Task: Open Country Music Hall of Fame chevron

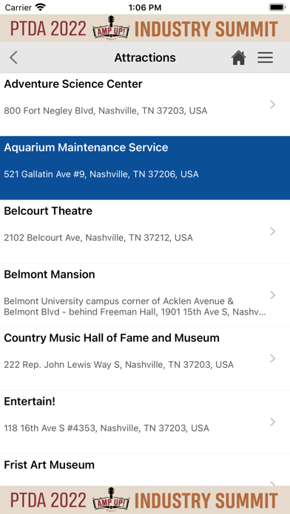Action: coord(272,359)
